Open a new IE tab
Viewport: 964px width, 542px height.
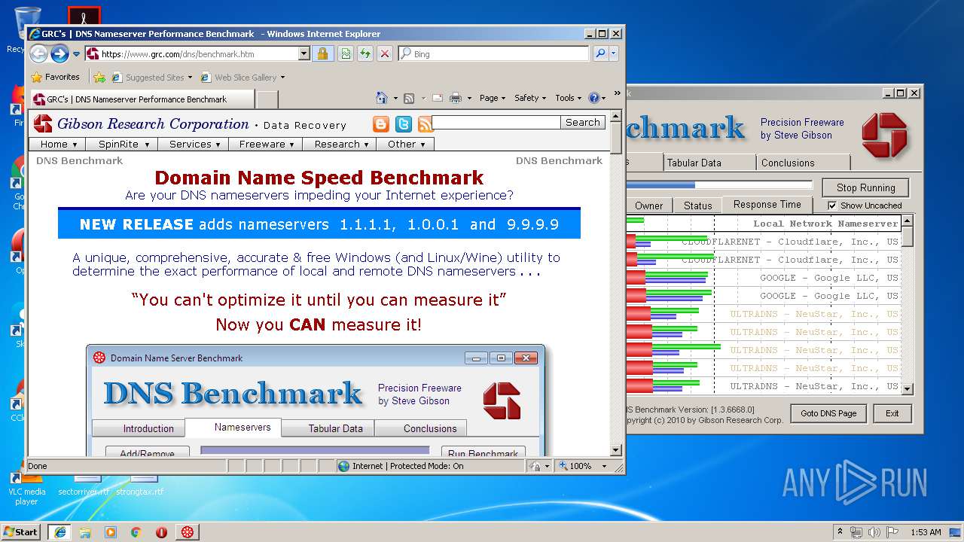(x=267, y=99)
